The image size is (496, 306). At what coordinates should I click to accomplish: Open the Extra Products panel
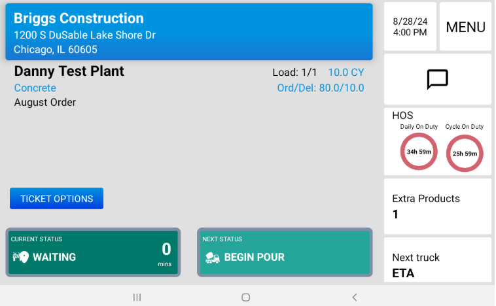[437, 206]
